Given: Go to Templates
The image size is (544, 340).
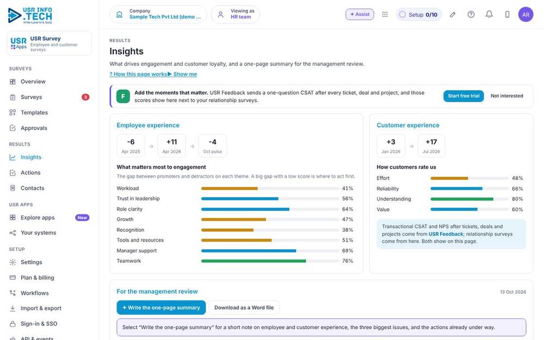Looking at the screenshot, I should tap(34, 113).
